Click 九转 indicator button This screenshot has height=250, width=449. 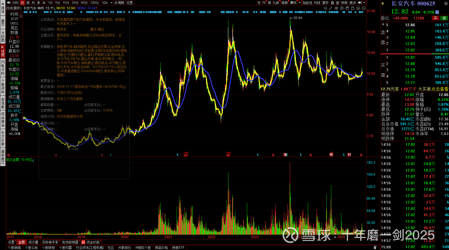(x=276, y=3)
